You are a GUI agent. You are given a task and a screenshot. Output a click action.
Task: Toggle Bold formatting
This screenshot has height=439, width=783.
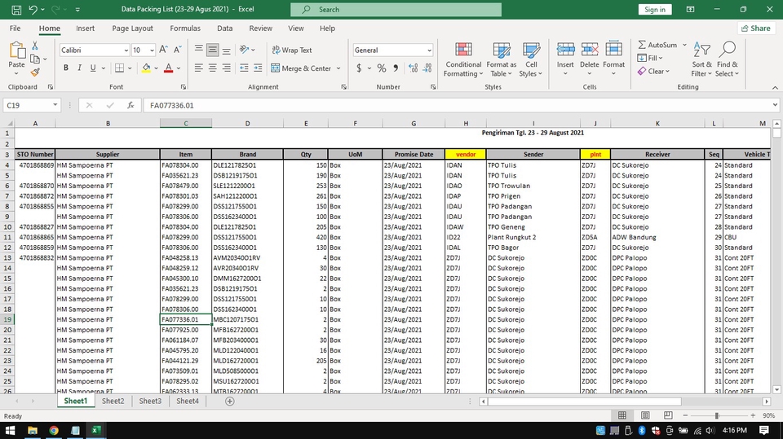(65, 68)
